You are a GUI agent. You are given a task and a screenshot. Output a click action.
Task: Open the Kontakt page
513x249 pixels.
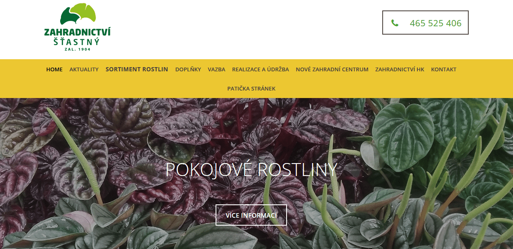coord(444,69)
